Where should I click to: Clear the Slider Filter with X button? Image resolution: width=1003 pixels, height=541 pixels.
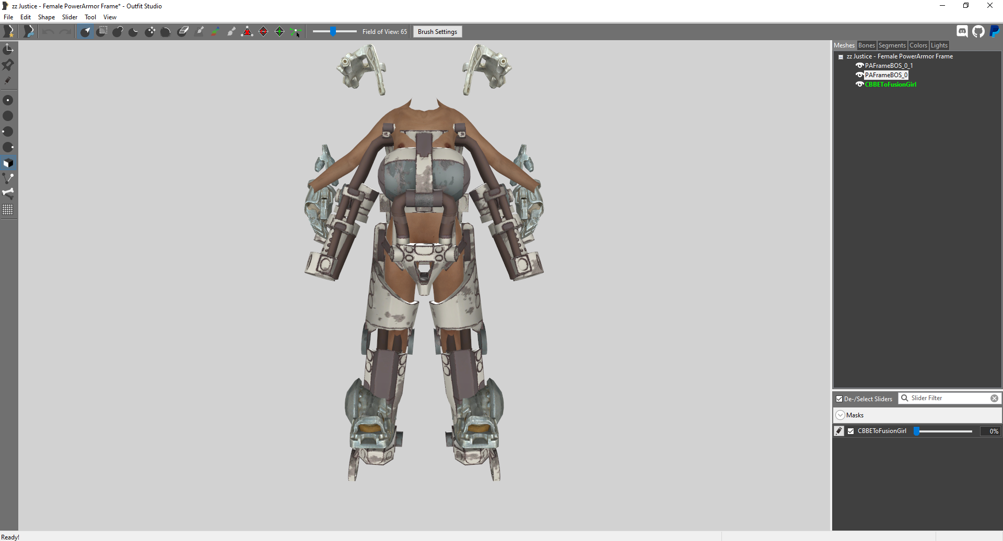[x=994, y=399]
